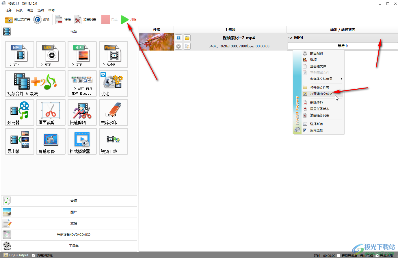Expand the 文档 category
This screenshot has height=258, width=398.
point(69,223)
